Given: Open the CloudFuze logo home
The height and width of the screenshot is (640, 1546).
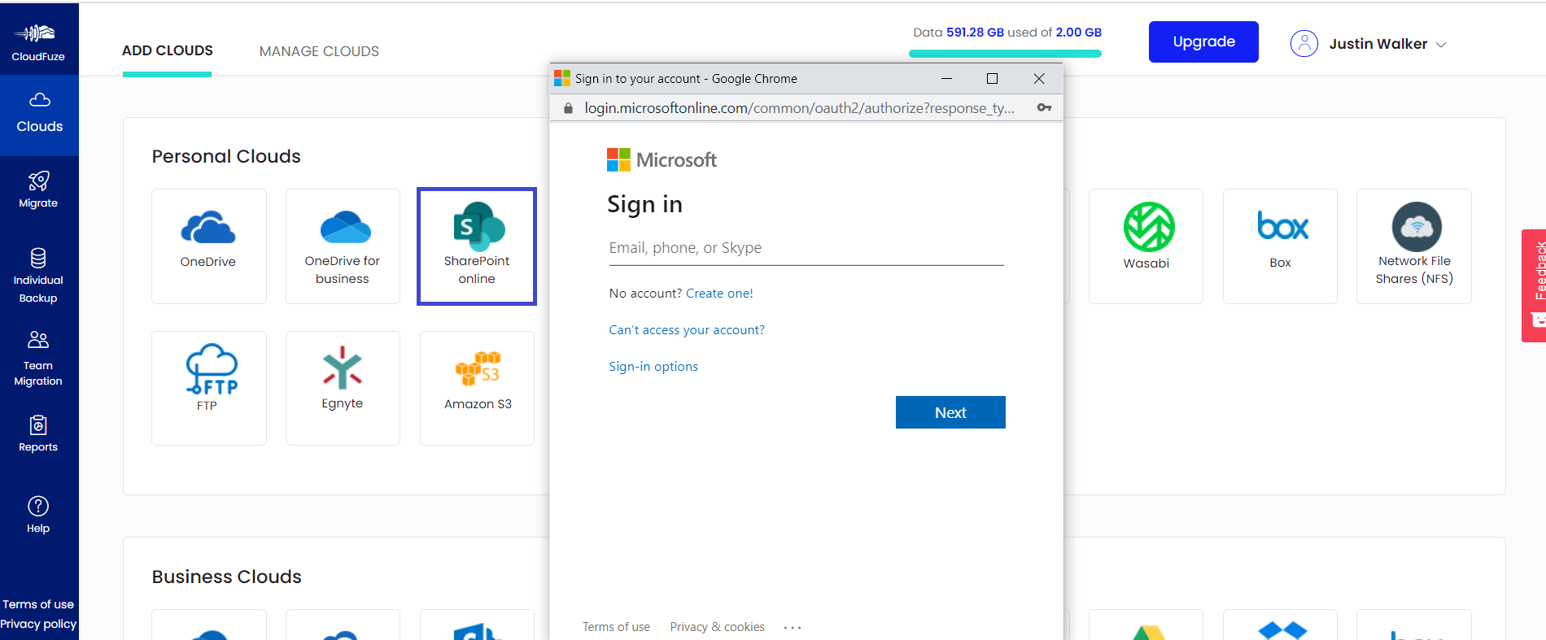Looking at the screenshot, I should 38,41.
